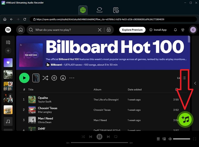Open the Friend Activity icon
The image size is (199, 147).
point(183,30)
